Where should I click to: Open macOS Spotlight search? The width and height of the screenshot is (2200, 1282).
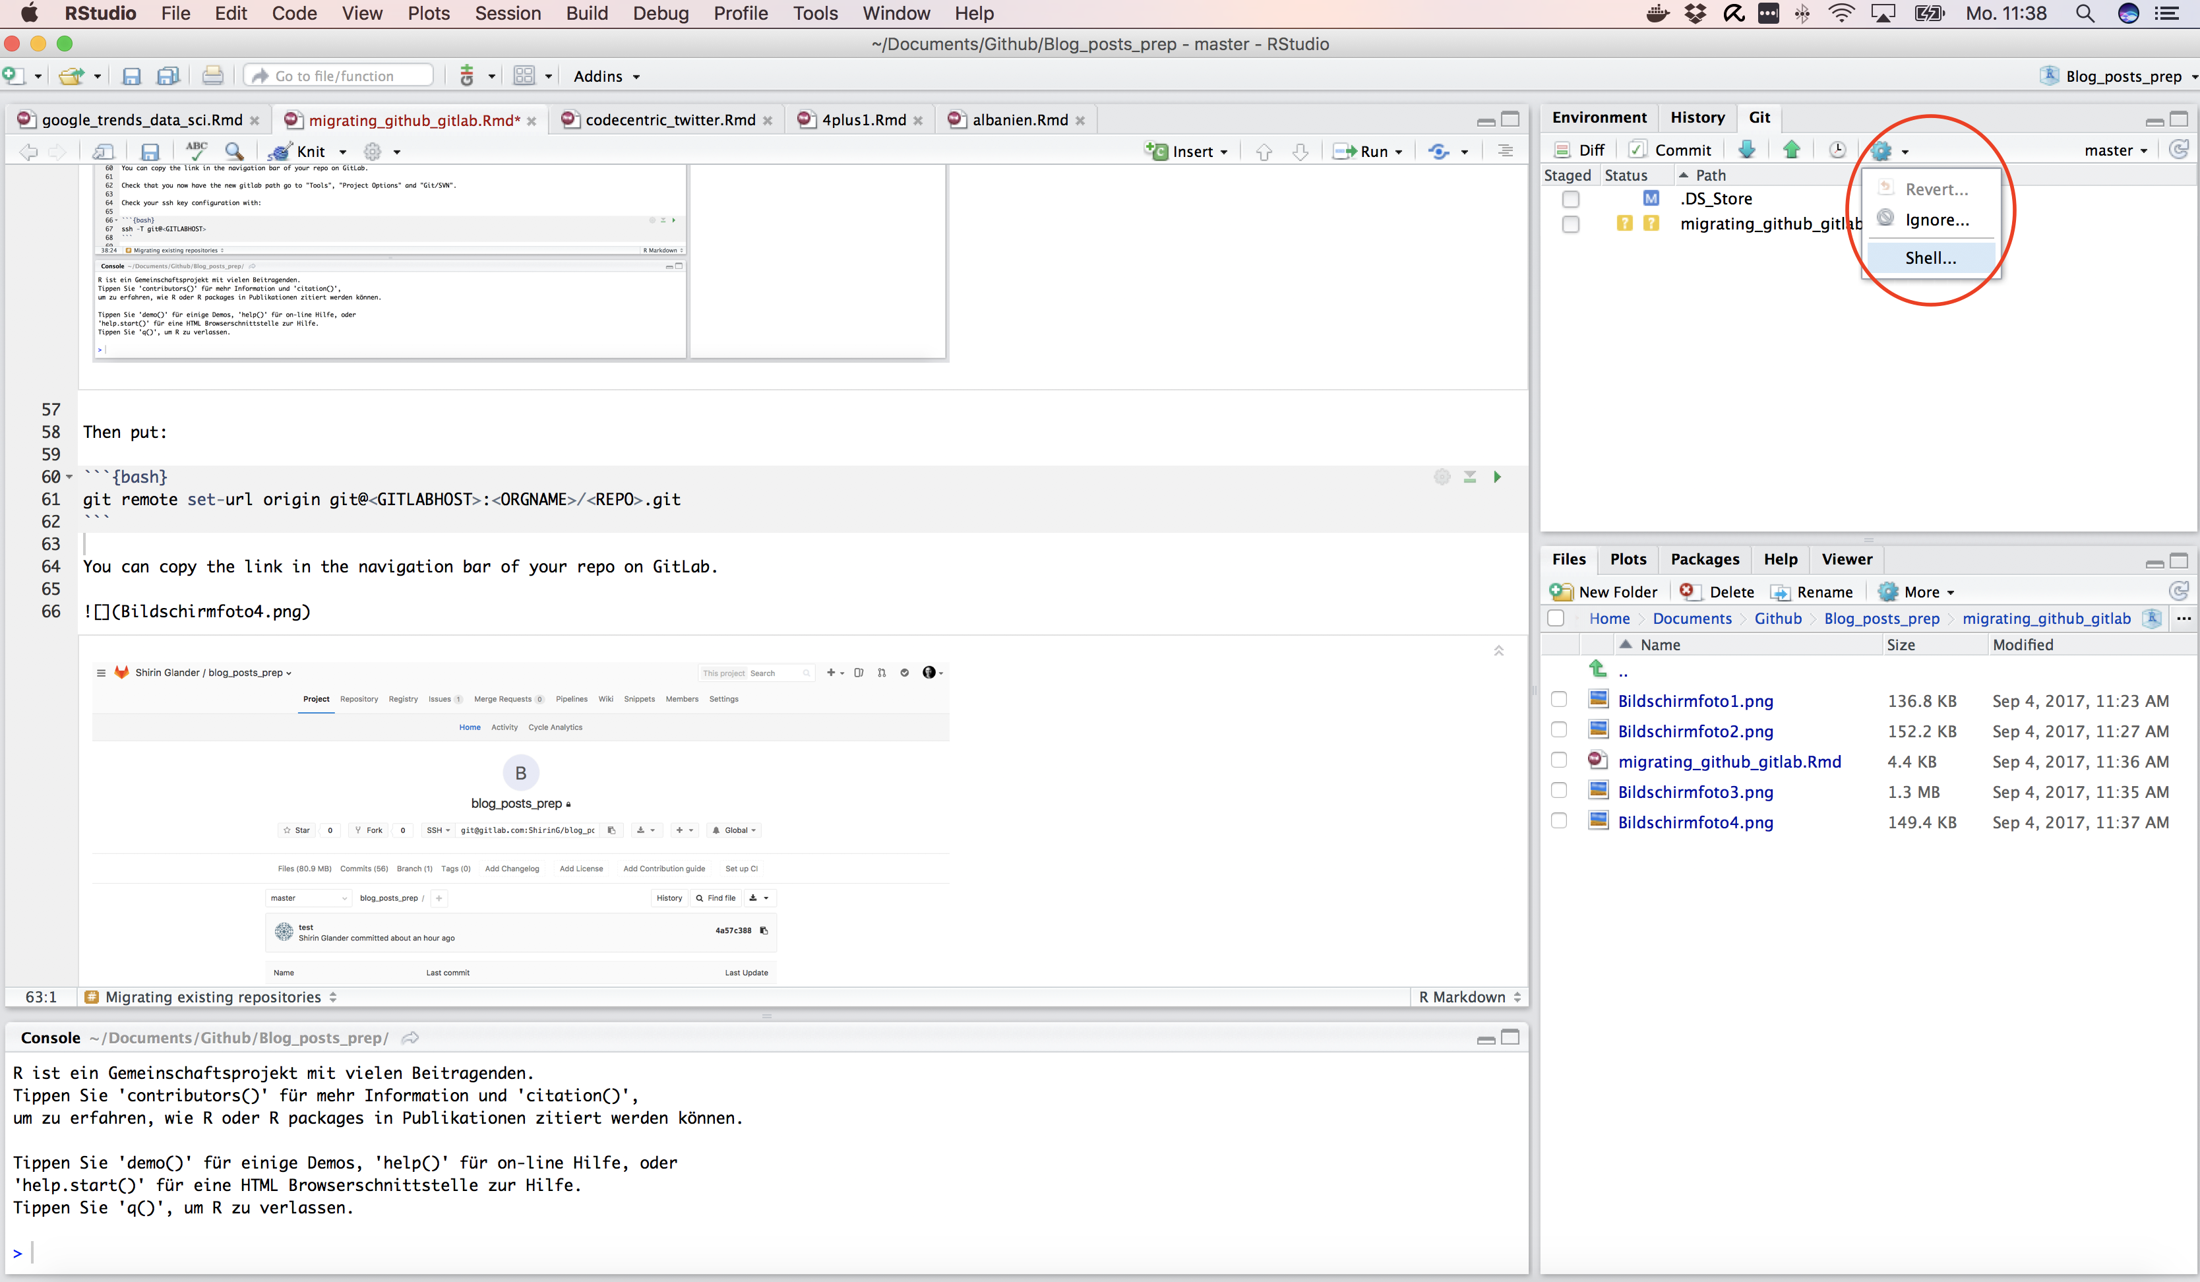tap(2085, 13)
